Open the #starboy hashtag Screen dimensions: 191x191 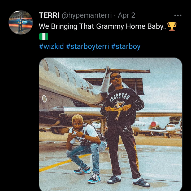pos(126,46)
